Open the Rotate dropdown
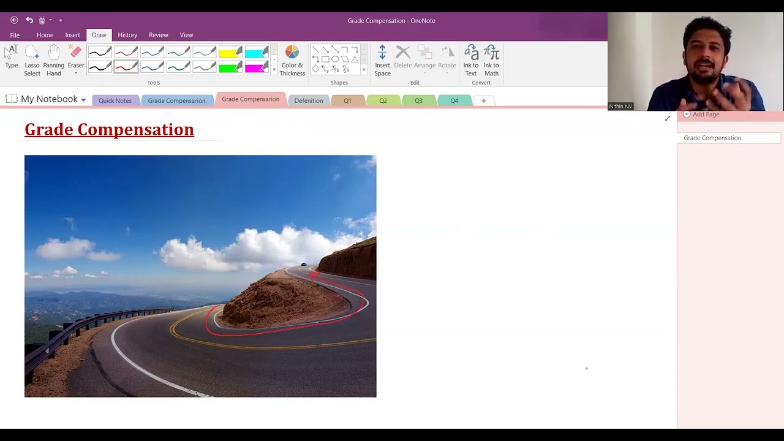The height and width of the screenshot is (441, 784). pyautogui.click(x=447, y=61)
